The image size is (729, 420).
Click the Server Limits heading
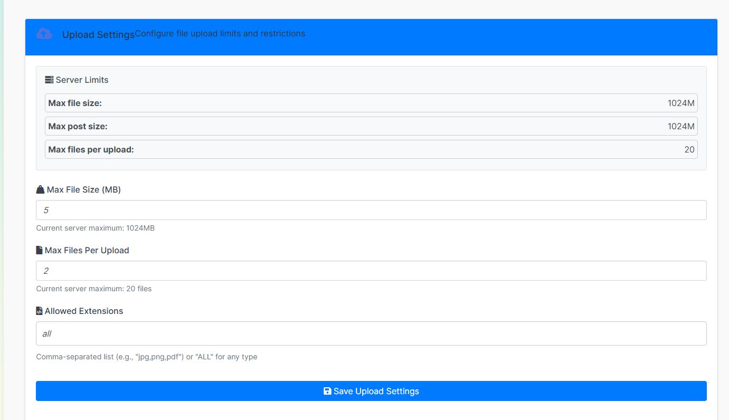click(82, 80)
